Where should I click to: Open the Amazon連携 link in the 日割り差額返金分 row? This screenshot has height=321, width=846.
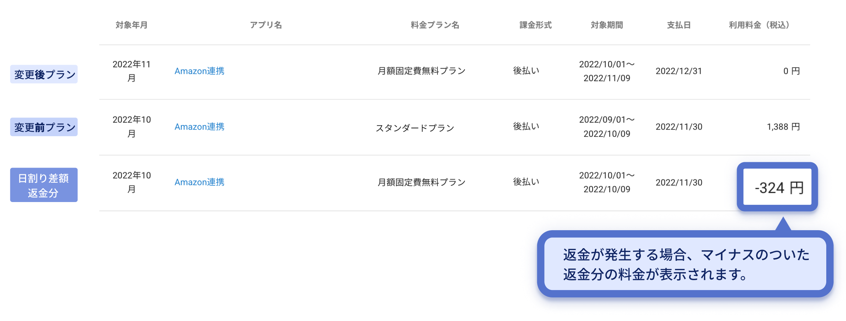(x=199, y=182)
